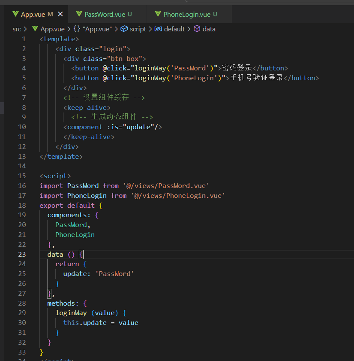Click update: 'PassWord' property
354x361 pixels.
click(x=99, y=274)
